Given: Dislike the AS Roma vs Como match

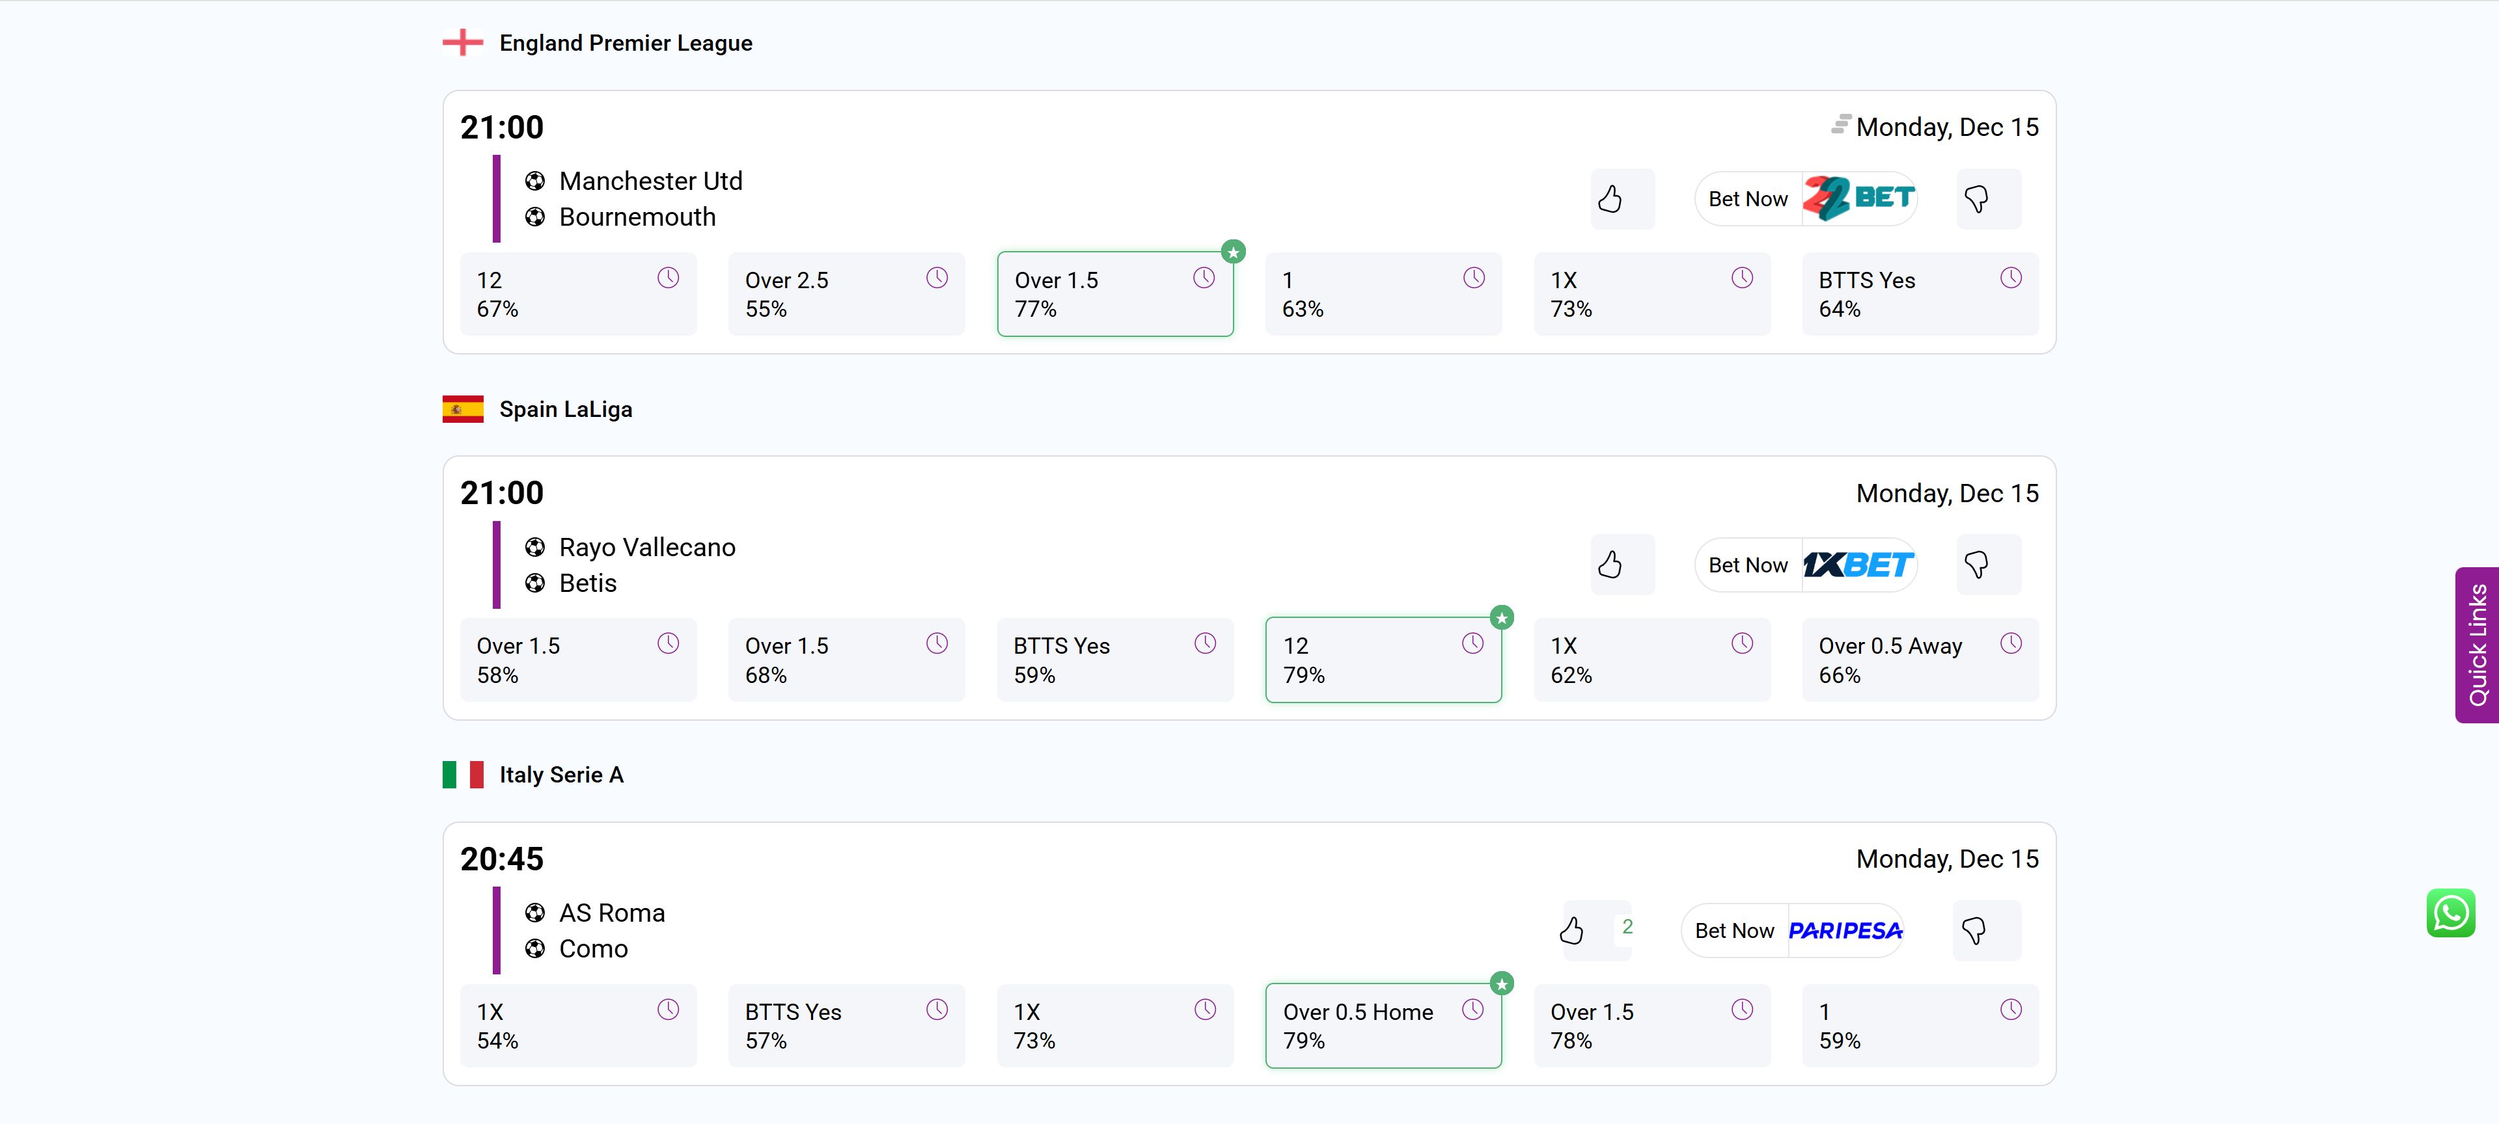Looking at the screenshot, I should click(x=1973, y=931).
